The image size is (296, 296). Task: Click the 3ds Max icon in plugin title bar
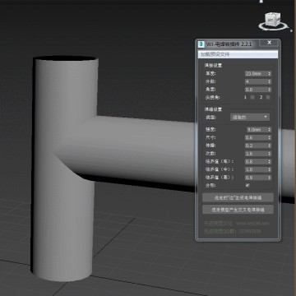point(201,44)
